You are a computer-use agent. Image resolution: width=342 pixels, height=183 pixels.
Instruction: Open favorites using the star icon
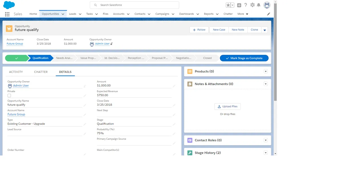pyautogui.click(x=228, y=5)
